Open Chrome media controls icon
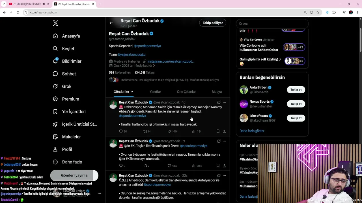The height and width of the screenshot is (203, 362). tap(344, 12)
